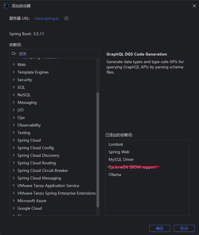The width and height of the screenshot is (199, 235).
Task: Expand the Web category
Action: (x=14, y=65)
